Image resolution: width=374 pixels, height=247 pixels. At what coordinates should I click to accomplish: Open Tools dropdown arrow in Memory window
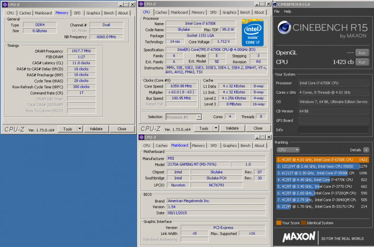point(80,129)
